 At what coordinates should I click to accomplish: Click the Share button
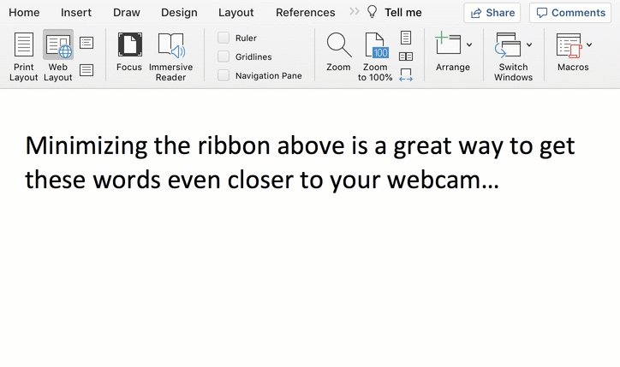click(x=492, y=13)
